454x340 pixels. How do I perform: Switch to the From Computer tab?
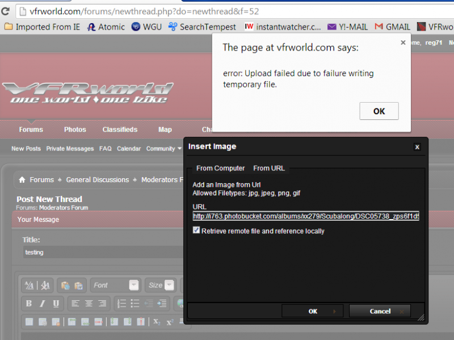[220, 168]
